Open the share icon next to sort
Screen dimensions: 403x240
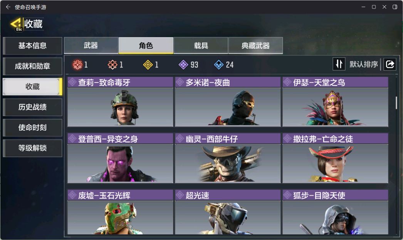(x=390, y=64)
